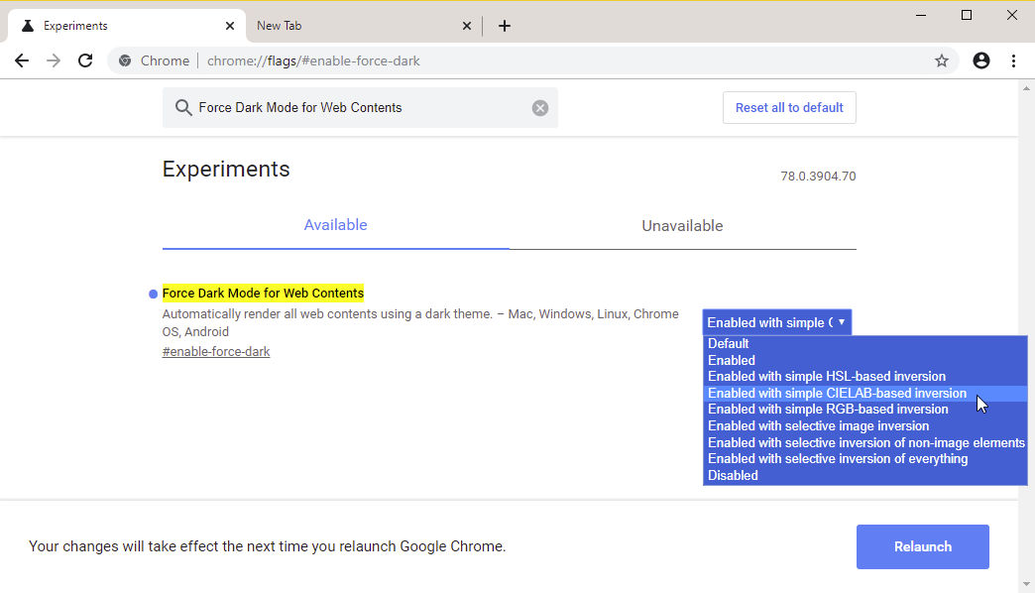Image resolution: width=1035 pixels, height=593 pixels.
Task: Switch to the New Tab browser tab
Action: click(357, 26)
